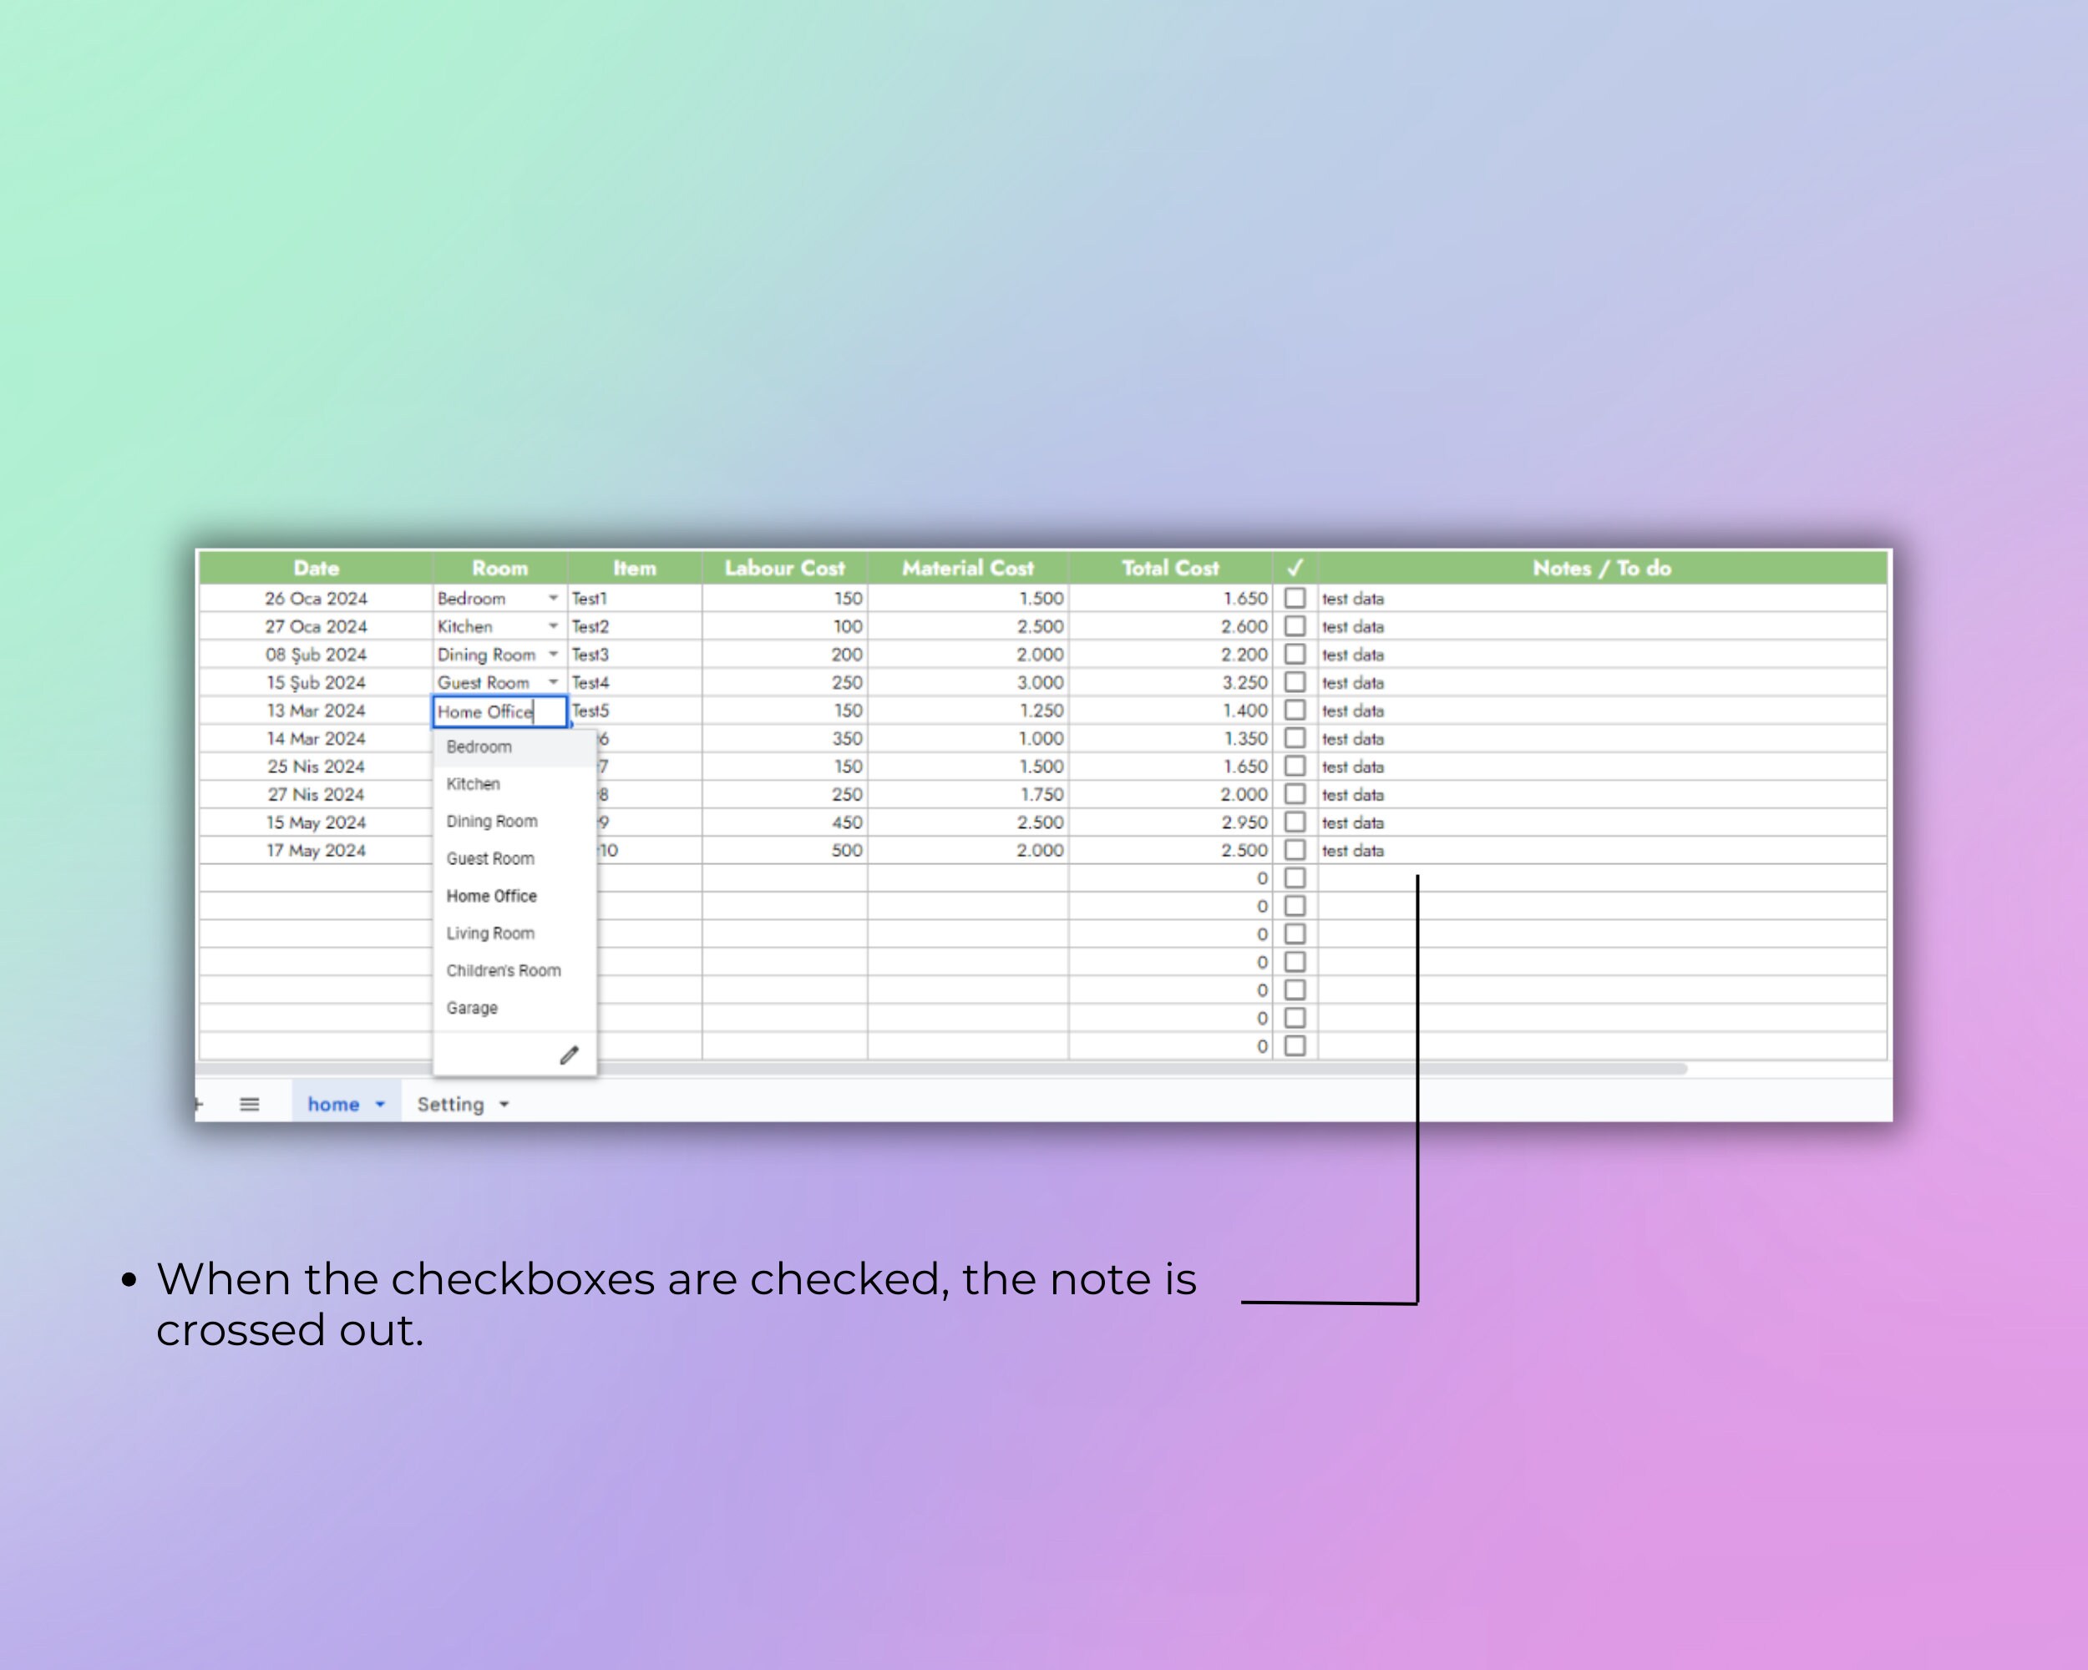2088x1670 pixels.
Task: Click the Notes / To do header
Action: (1602, 569)
